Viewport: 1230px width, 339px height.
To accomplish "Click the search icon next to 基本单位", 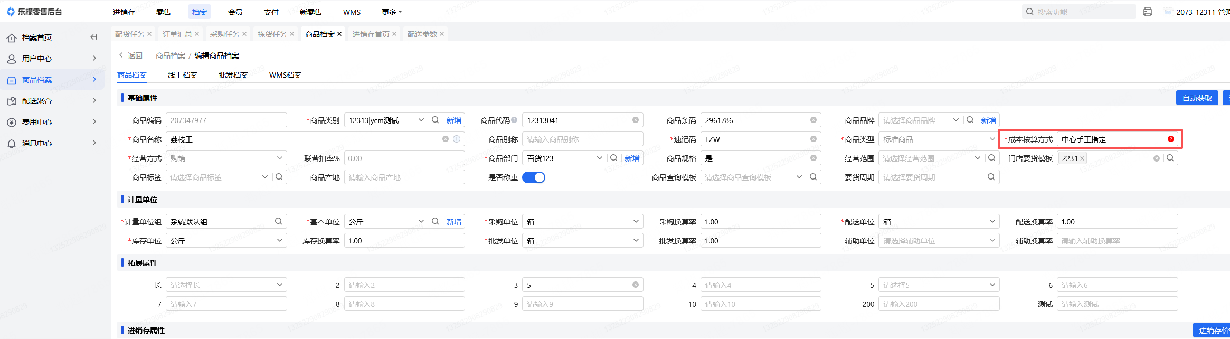I will click(x=436, y=221).
